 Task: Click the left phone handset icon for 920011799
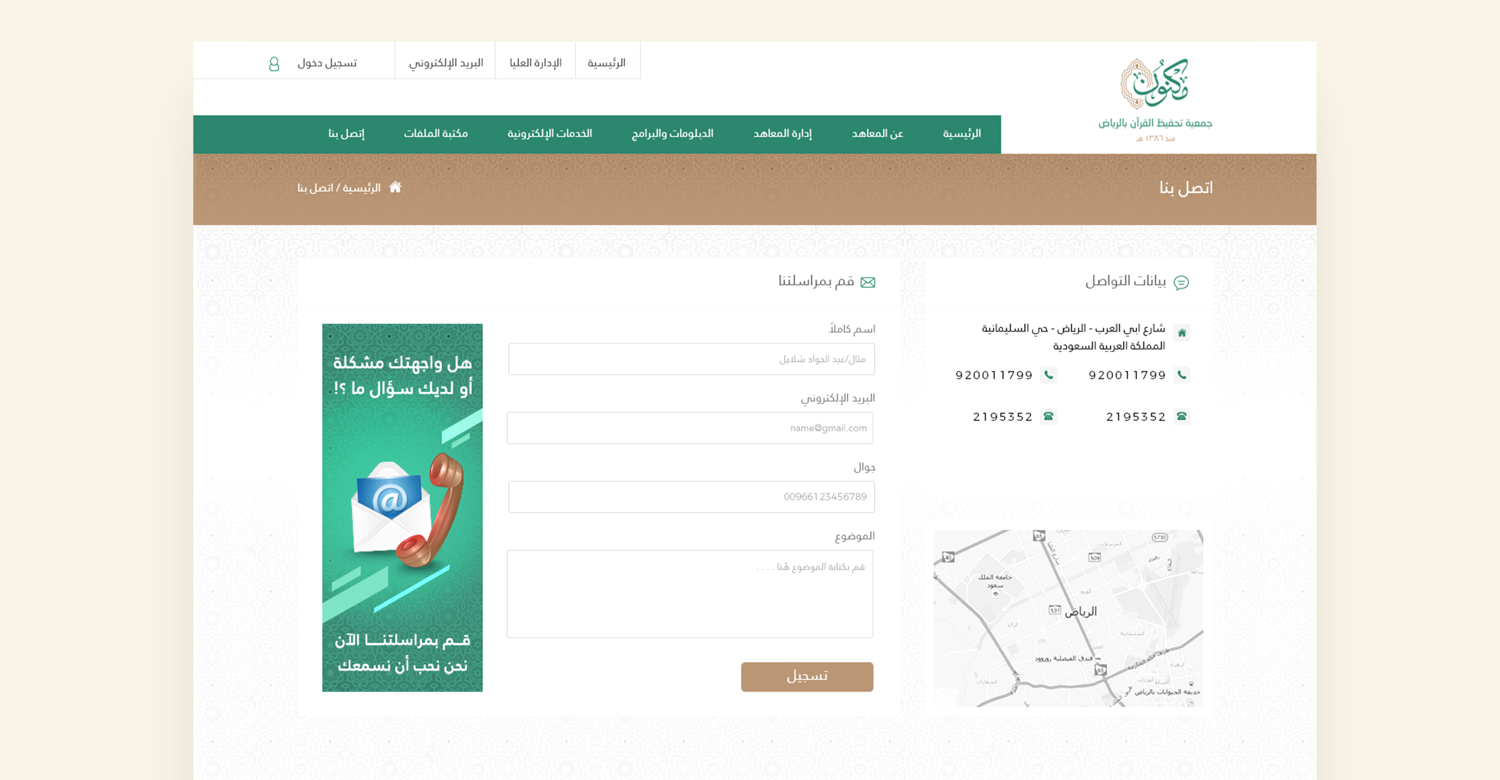[x=1049, y=375]
